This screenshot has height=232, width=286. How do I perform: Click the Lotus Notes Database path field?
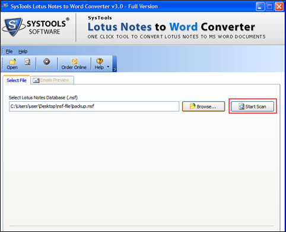[x=94, y=106]
